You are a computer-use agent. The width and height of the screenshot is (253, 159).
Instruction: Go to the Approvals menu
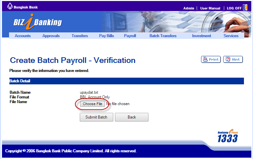(51, 36)
